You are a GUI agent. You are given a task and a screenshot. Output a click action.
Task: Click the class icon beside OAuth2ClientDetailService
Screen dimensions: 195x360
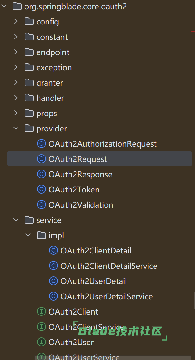pyautogui.click(x=54, y=266)
